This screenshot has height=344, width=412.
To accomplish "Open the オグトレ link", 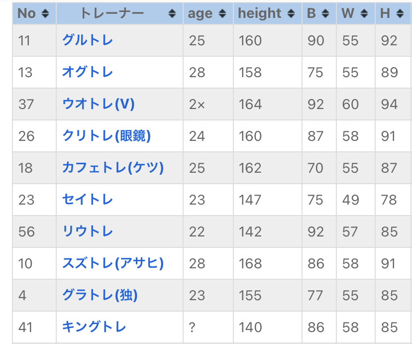I will (88, 72).
